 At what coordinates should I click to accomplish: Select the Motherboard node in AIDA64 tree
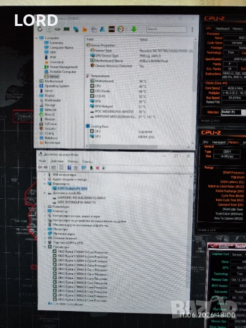click(51, 81)
